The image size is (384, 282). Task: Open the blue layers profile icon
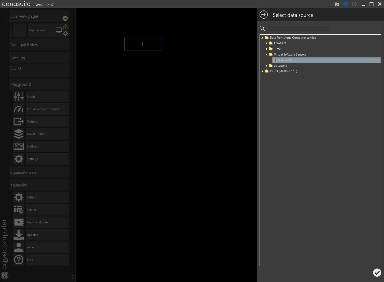345,4
